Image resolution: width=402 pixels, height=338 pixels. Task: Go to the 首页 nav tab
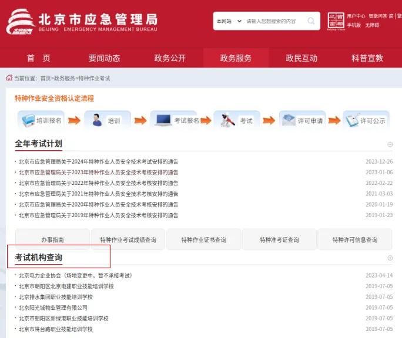coord(38,58)
